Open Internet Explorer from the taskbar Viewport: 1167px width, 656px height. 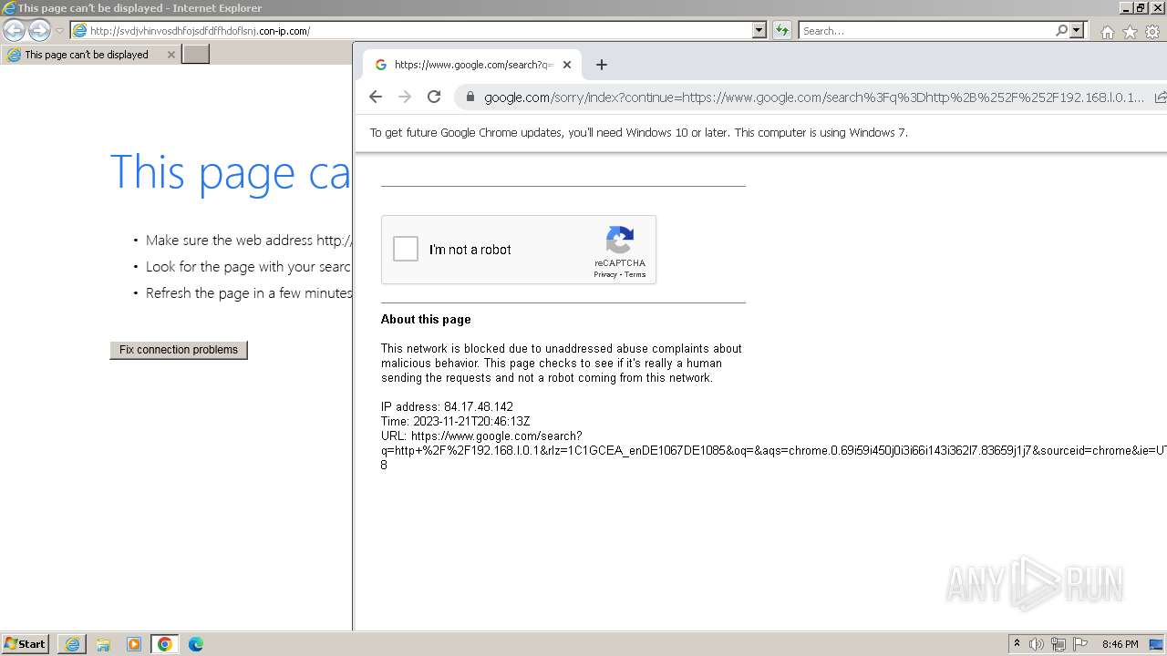click(x=72, y=644)
